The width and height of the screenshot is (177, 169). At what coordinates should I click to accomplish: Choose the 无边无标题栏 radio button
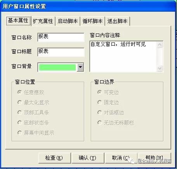pyautogui.click(x=99, y=122)
